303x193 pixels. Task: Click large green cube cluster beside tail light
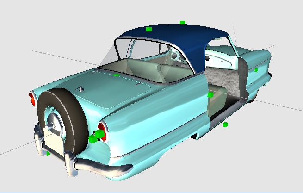coord(95,137)
